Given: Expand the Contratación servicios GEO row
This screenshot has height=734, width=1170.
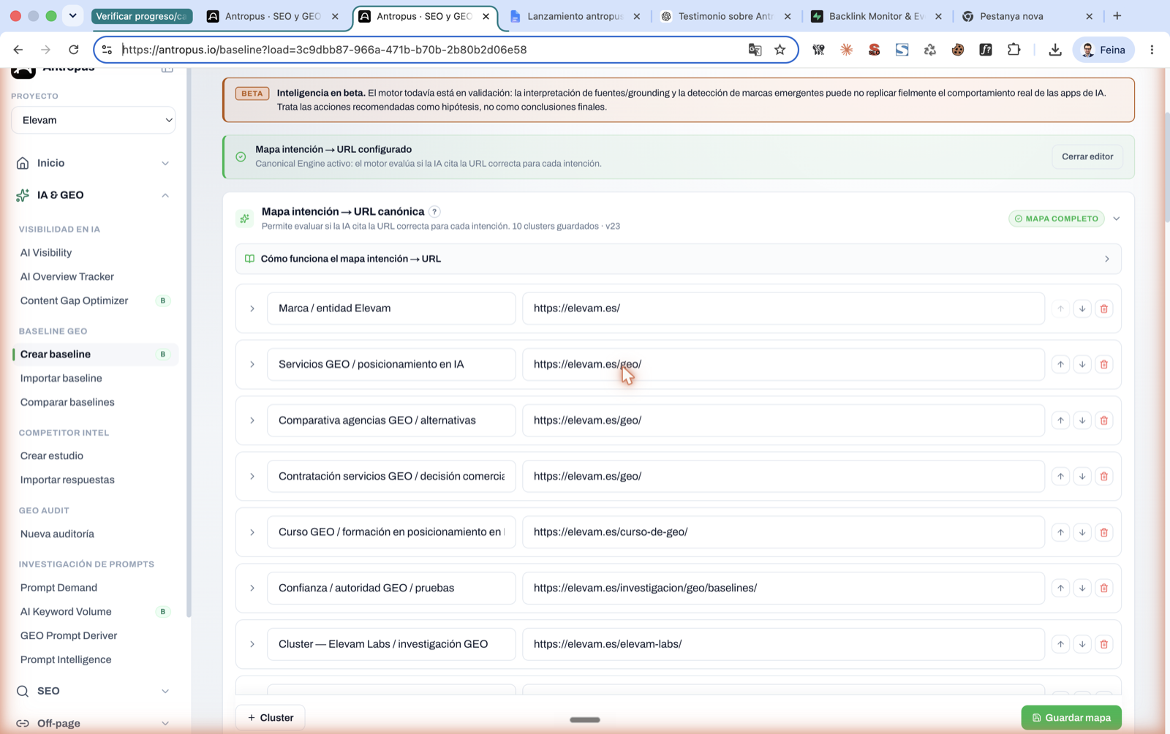Looking at the screenshot, I should (x=252, y=476).
